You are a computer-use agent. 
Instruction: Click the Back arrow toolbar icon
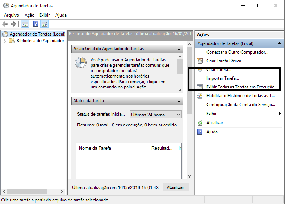click(x=5, y=24)
